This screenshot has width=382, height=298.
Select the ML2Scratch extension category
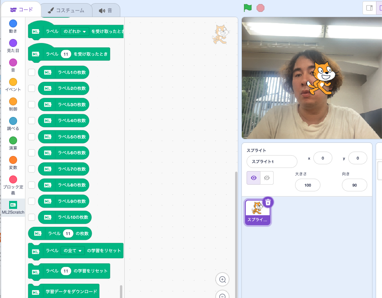click(13, 208)
